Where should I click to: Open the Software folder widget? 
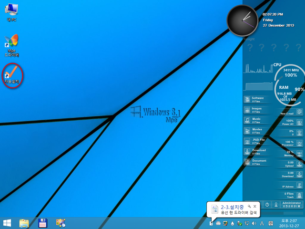pos(257,100)
